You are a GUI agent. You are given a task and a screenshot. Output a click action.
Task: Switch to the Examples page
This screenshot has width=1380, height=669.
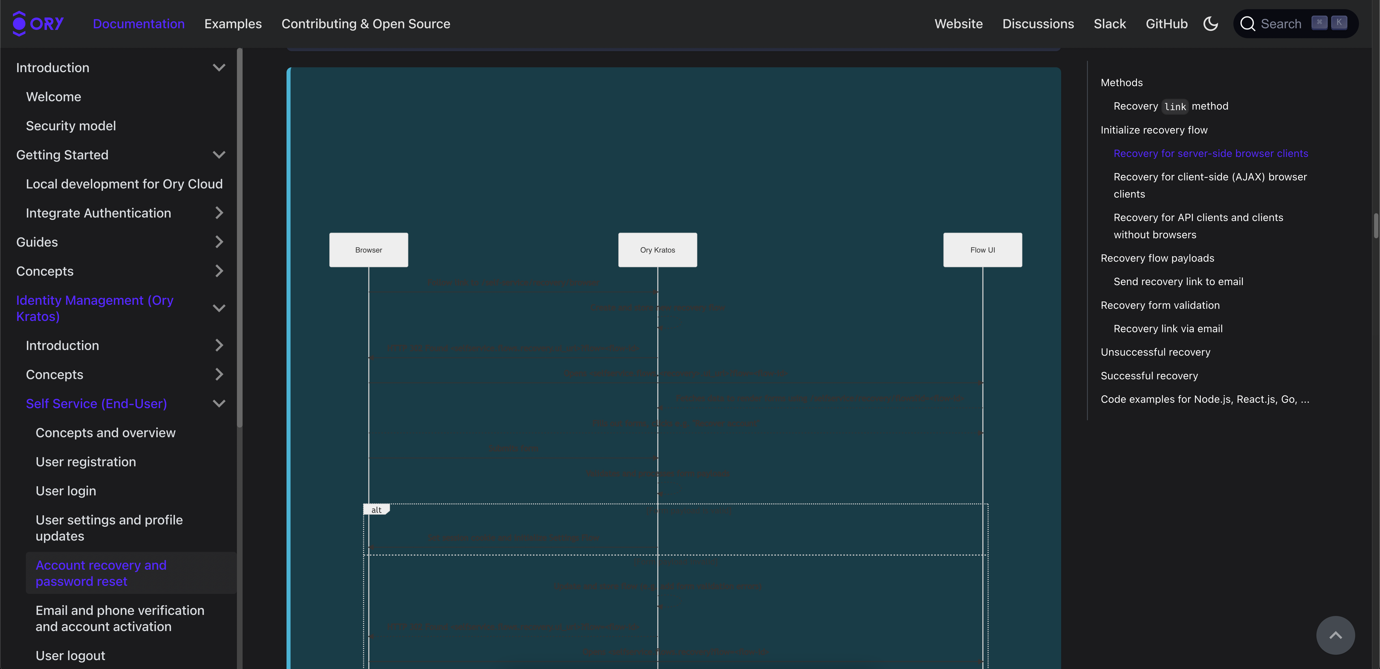pos(233,23)
